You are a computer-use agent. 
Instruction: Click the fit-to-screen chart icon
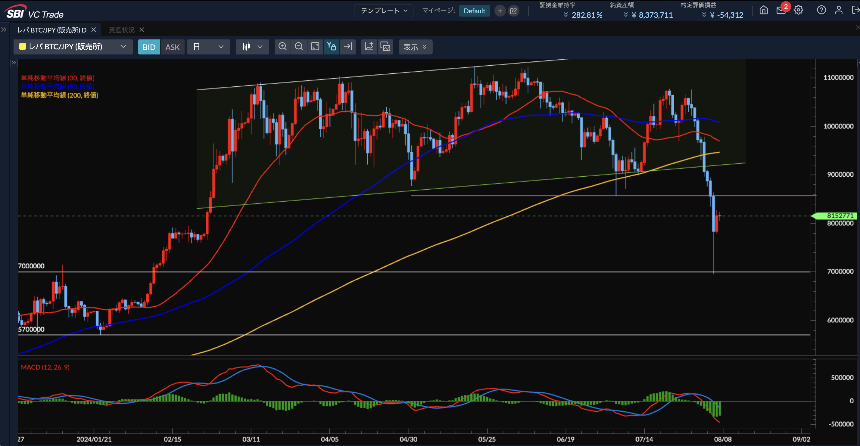tap(315, 47)
